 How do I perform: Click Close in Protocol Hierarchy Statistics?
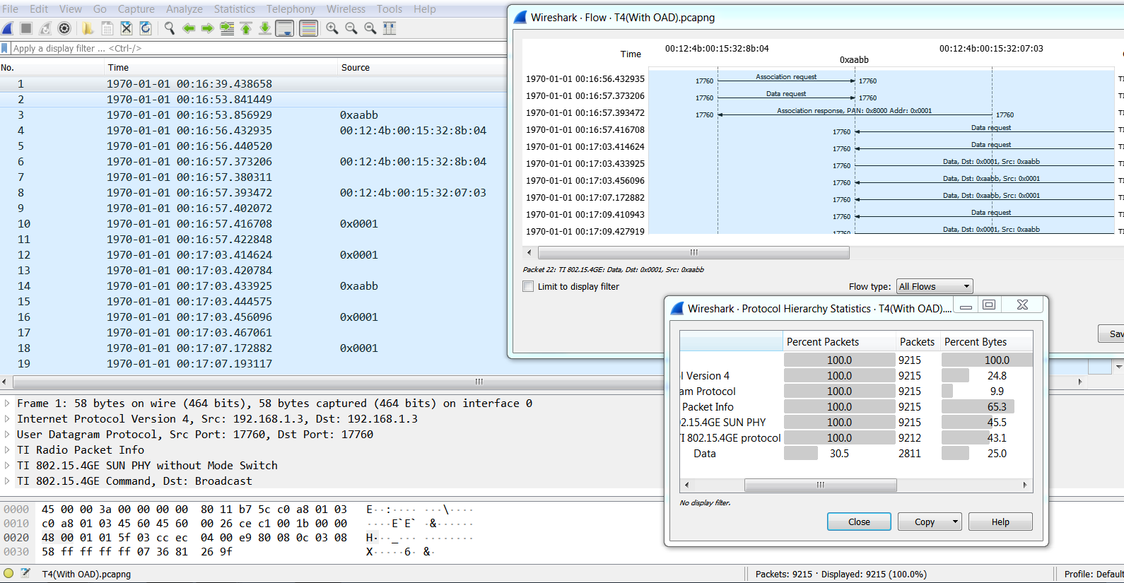[859, 522]
